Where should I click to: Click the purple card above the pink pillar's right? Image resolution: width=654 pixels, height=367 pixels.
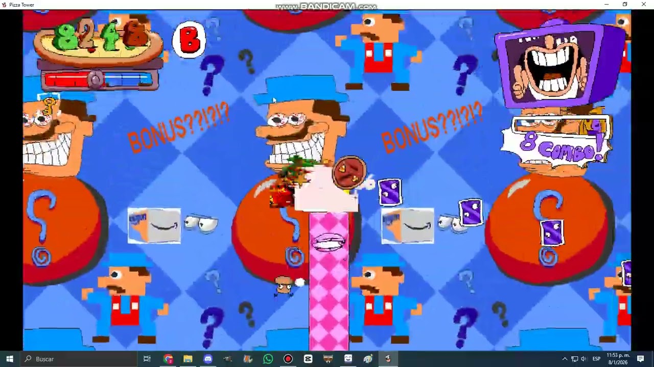tap(390, 192)
